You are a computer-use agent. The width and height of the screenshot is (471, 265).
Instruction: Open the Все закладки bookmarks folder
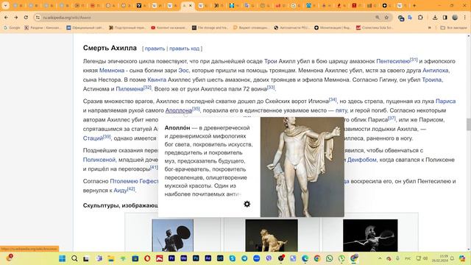[x=454, y=28]
